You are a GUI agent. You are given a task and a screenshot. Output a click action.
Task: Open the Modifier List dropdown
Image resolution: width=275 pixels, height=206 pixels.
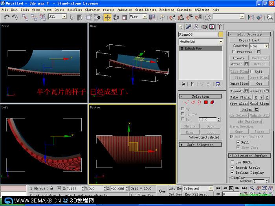201,42
